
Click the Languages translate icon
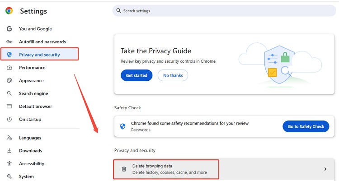coord(9,138)
